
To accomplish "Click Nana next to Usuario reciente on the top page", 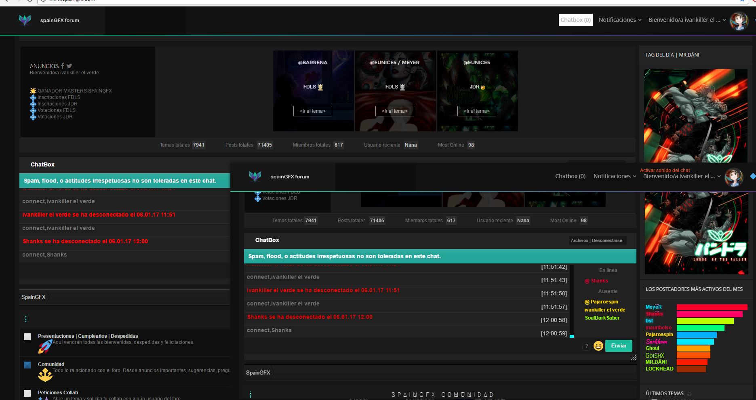I will (x=411, y=145).
